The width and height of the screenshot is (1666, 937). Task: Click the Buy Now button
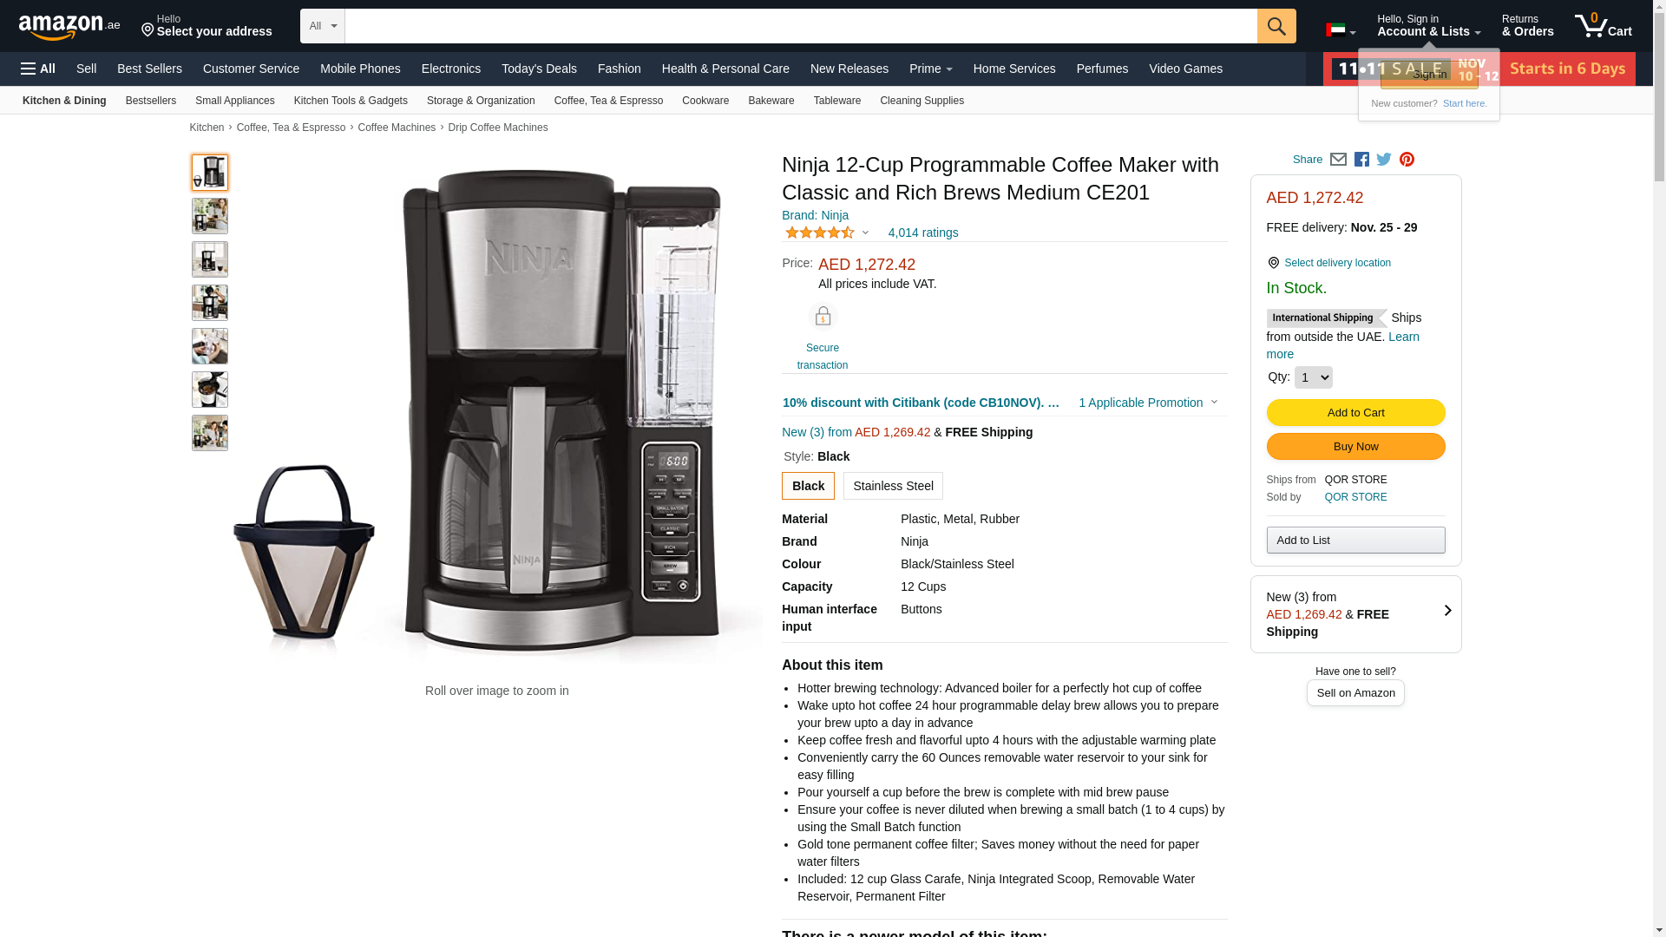click(x=1355, y=447)
